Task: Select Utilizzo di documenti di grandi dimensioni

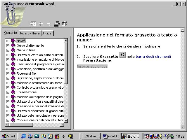Action: click(40, 111)
